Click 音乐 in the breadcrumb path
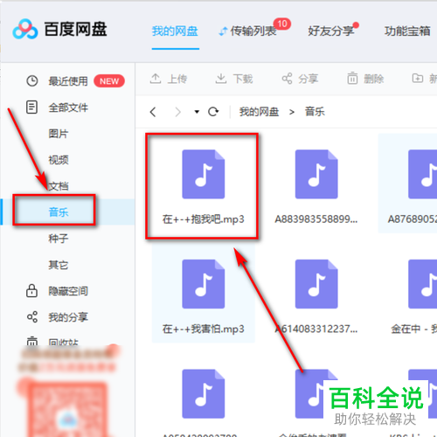437x437 pixels. click(x=315, y=112)
